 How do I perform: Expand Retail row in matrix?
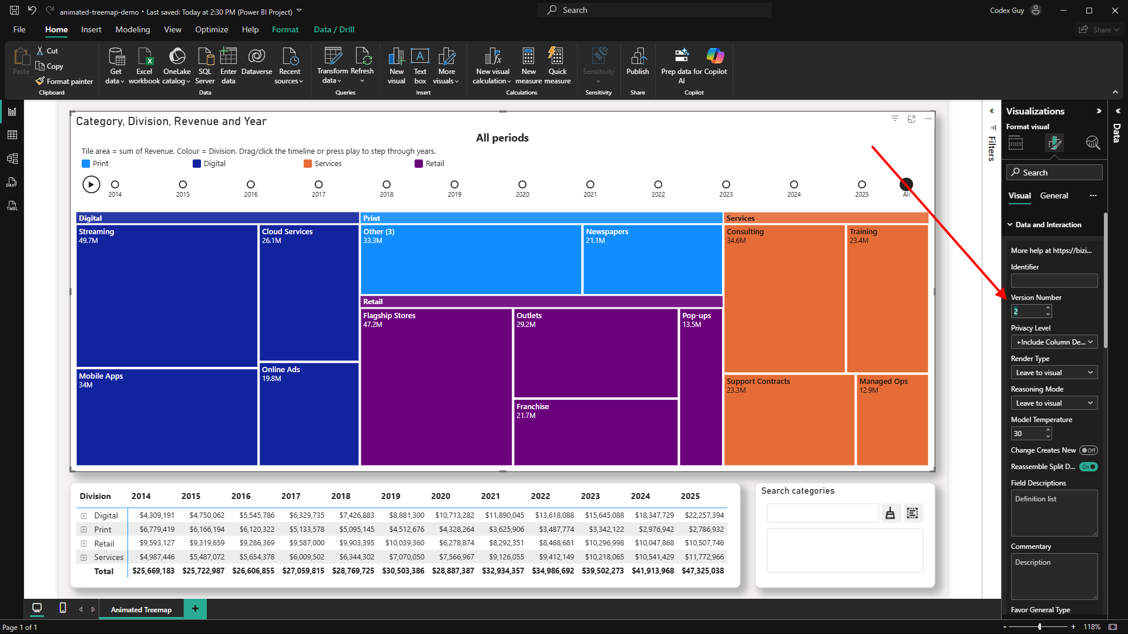83,544
